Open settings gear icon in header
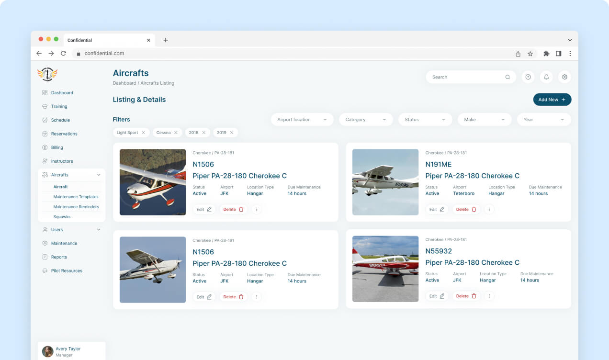The height and width of the screenshot is (360, 609). 564,77
